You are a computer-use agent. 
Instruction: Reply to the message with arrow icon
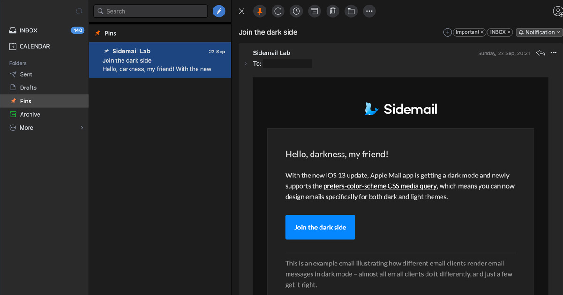(540, 53)
